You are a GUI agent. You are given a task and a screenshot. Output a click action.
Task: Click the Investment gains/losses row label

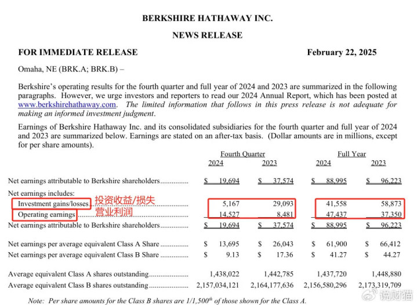[53, 204]
